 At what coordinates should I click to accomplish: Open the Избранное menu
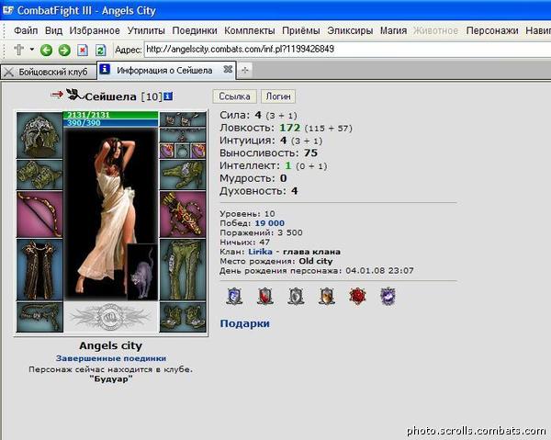click(95, 30)
